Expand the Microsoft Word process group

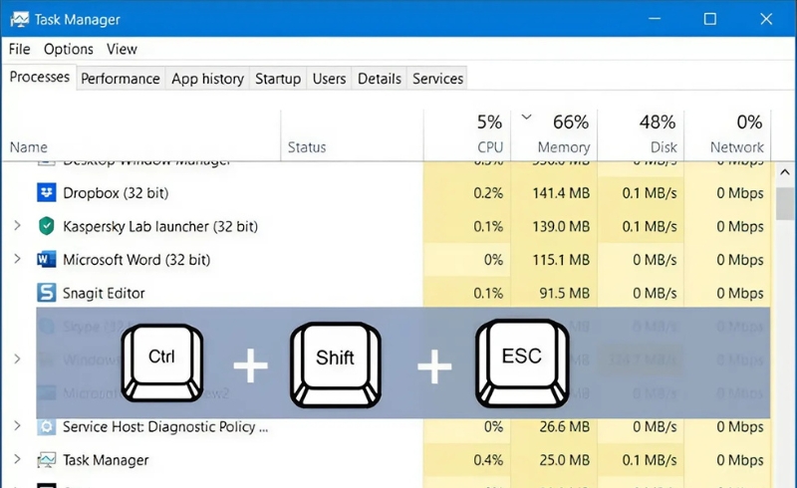[x=17, y=259]
